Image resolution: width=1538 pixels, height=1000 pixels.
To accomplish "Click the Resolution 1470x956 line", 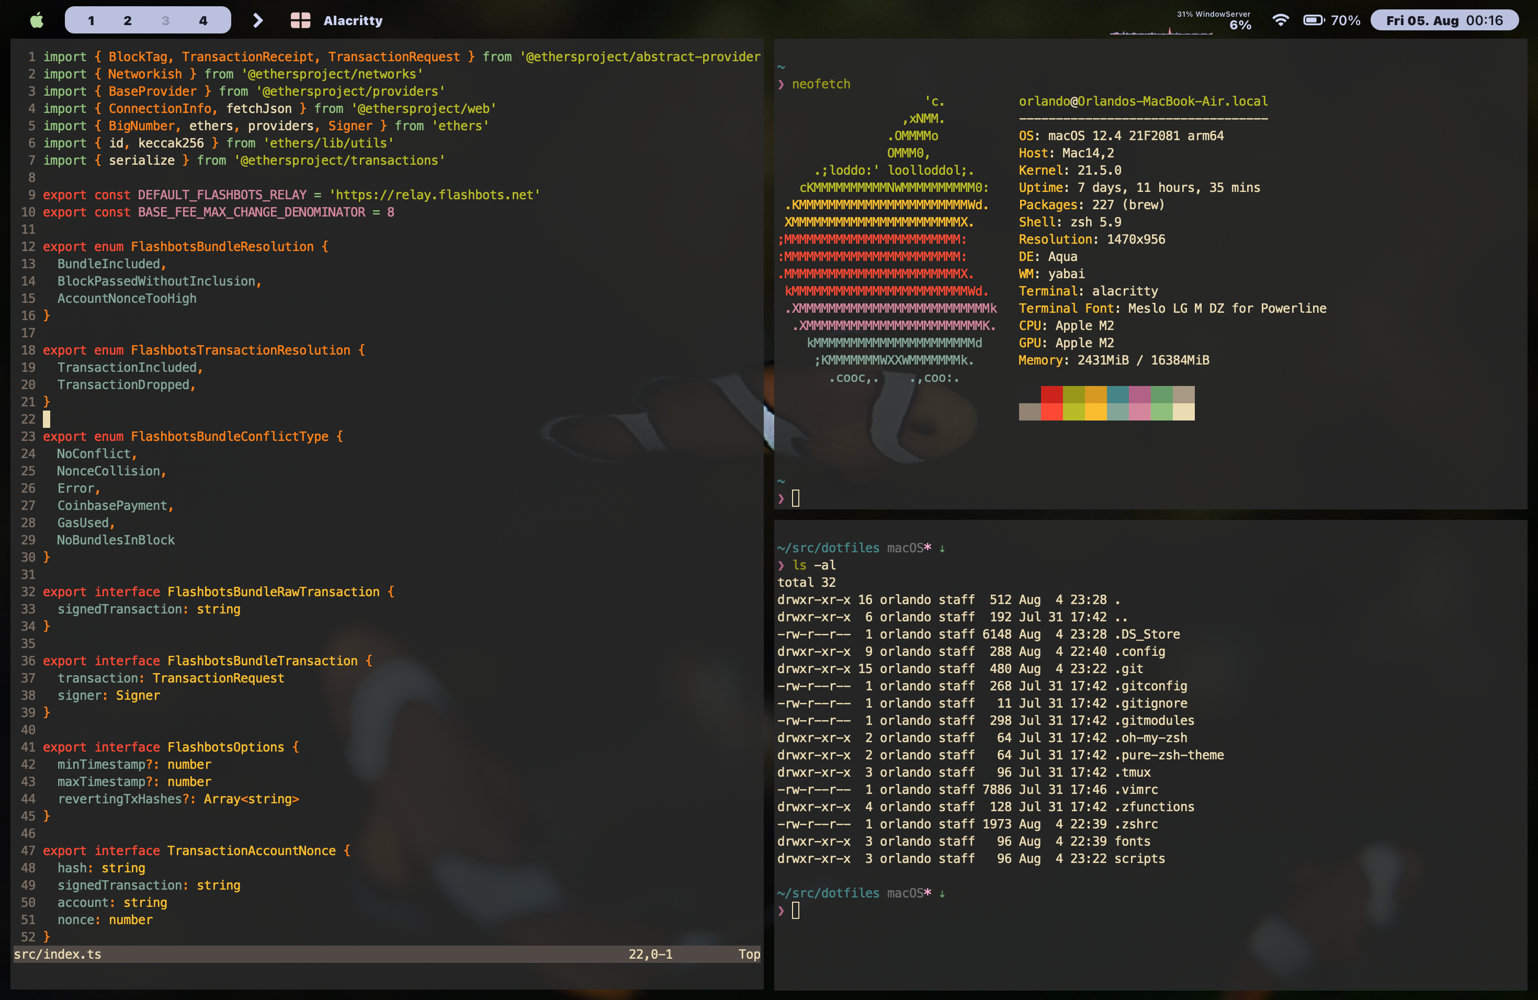I will 1092,240.
